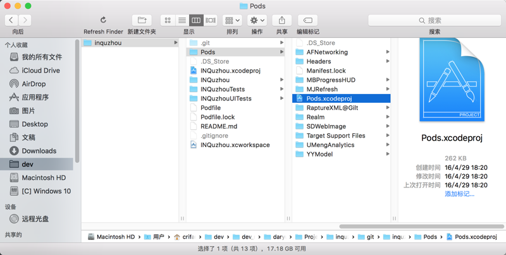Click 用户 in path bar

[x=154, y=237]
